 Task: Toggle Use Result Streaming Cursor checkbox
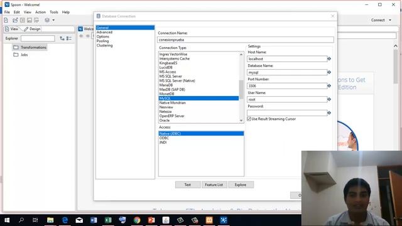click(x=249, y=119)
